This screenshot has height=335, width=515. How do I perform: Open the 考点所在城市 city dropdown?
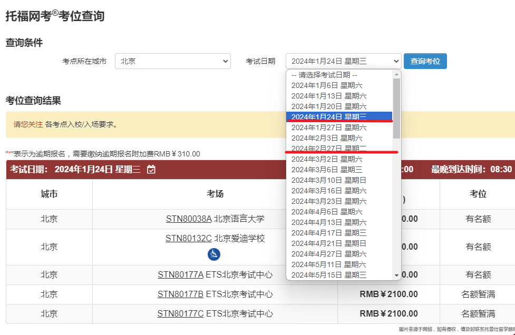tap(172, 61)
